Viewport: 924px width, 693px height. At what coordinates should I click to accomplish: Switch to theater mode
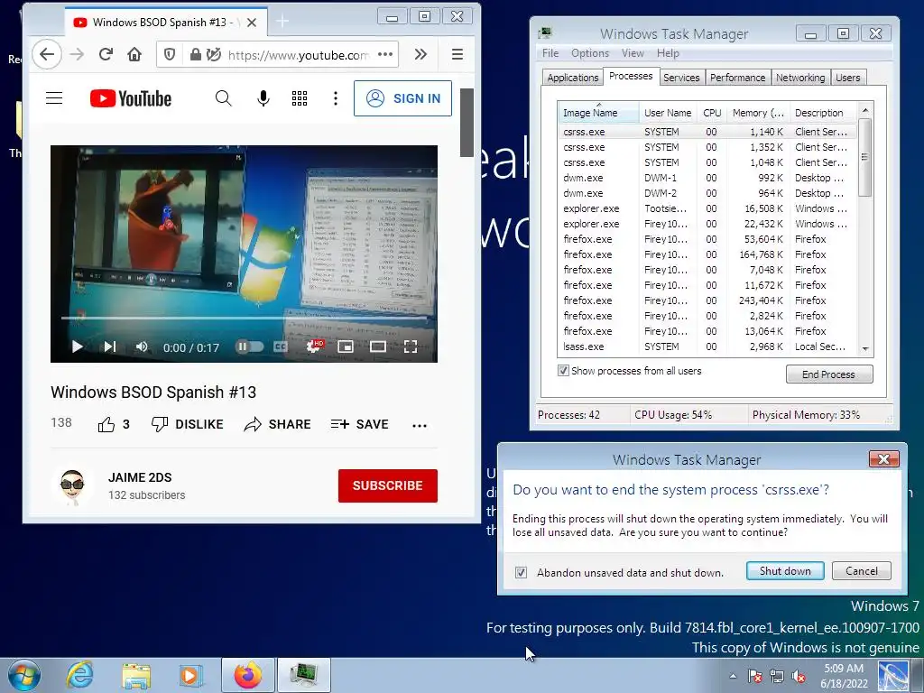tap(378, 346)
